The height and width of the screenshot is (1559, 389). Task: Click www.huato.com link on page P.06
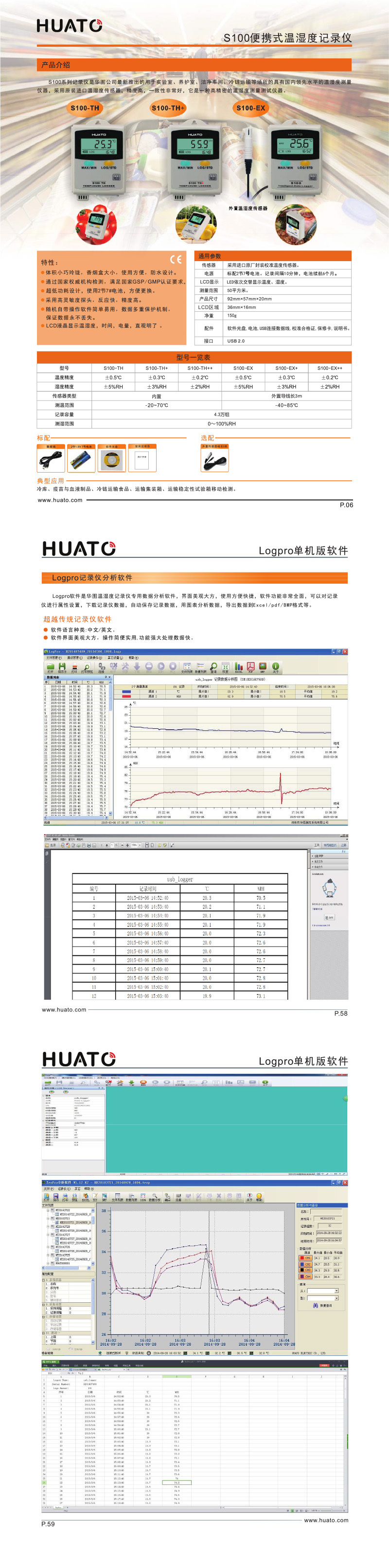pos(59,500)
